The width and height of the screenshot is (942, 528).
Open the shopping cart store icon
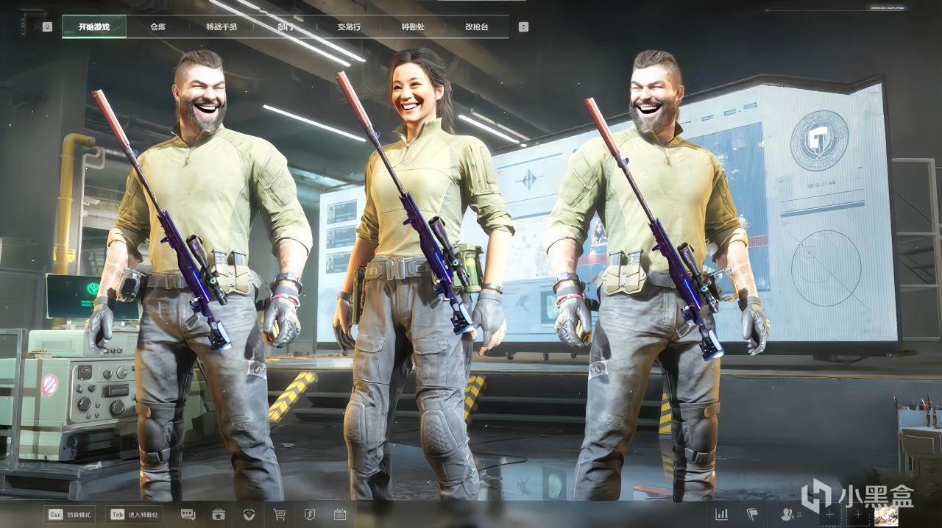point(280,514)
